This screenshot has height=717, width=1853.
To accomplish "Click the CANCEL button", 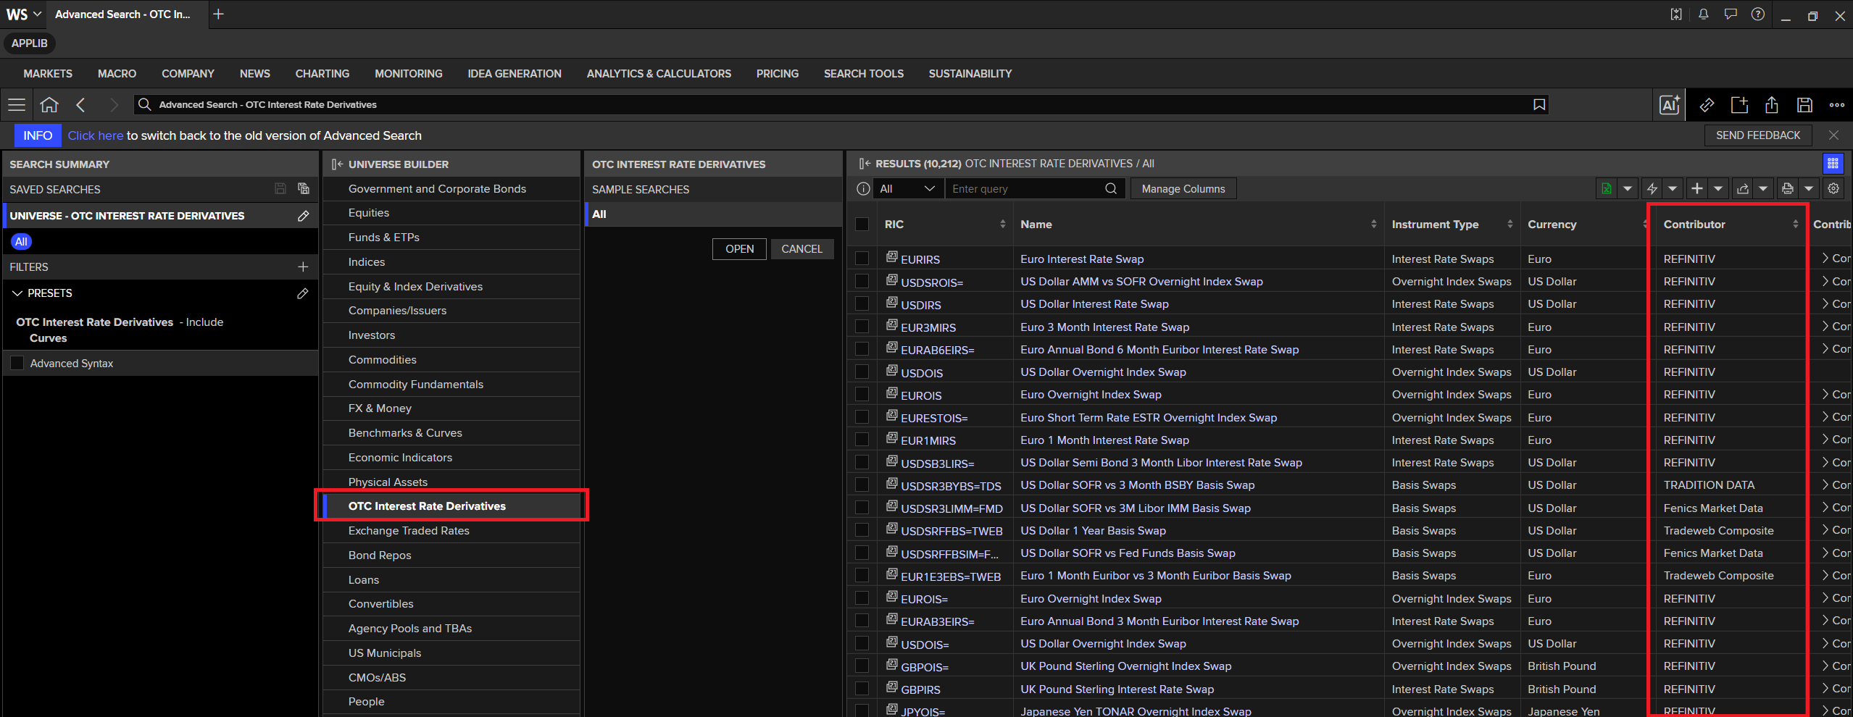I will pos(801,249).
